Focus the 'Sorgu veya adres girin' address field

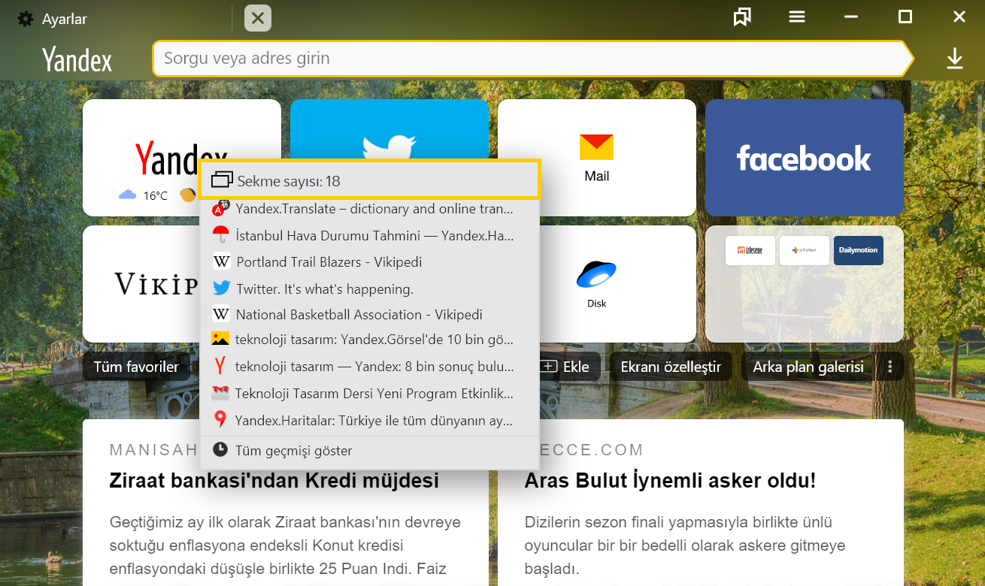coord(533,59)
